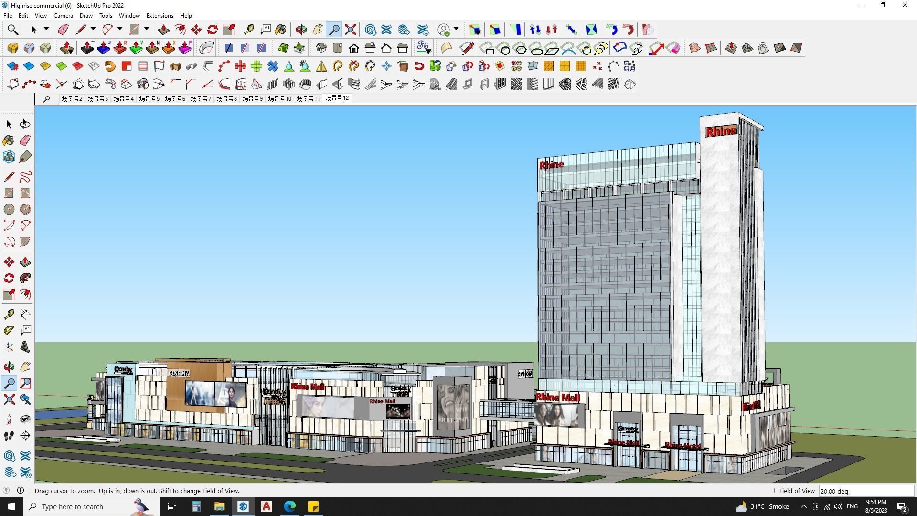Viewport: 917px width, 516px height.
Task: Select the Pie tool in left palette
Action: pyautogui.click(x=25, y=242)
